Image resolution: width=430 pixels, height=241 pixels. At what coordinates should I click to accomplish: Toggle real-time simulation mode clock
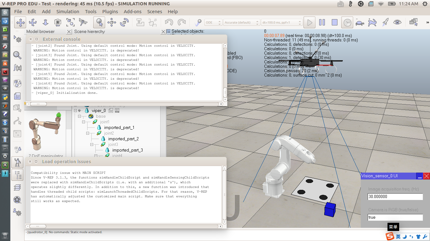347,22
